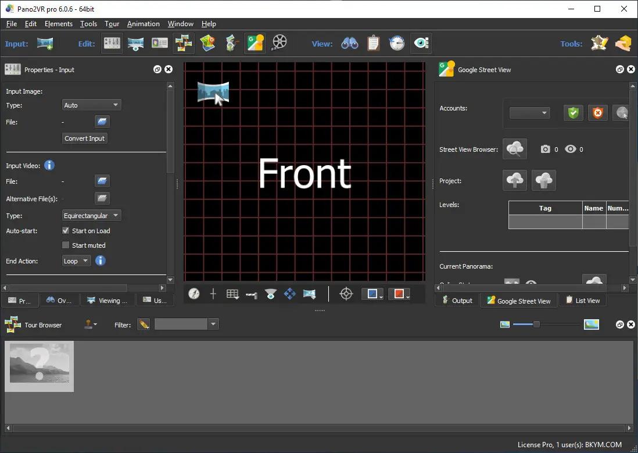
Task: Open Tour Browser icon in Edit toolbar
Action: point(184,43)
